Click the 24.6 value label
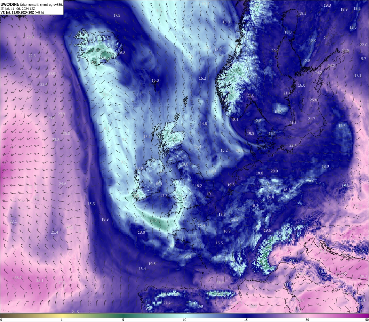The height and width of the screenshot is (322, 369). [x=63, y=184]
